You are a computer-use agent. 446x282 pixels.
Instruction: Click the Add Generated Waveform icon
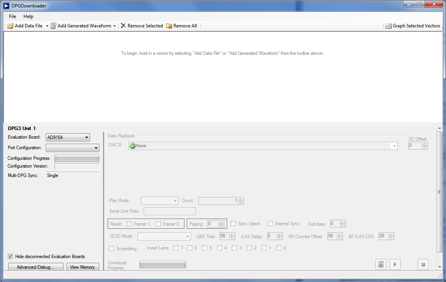tap(53, 26)
